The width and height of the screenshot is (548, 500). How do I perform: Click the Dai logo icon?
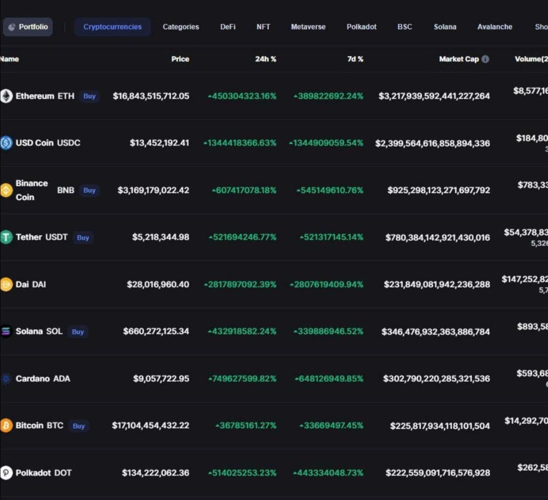[x=6, y=284]
